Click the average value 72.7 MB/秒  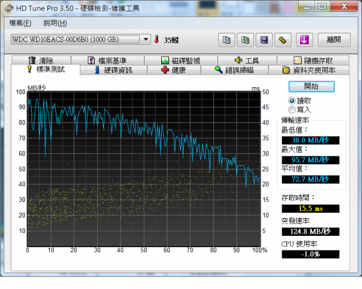tap(311, 179)
